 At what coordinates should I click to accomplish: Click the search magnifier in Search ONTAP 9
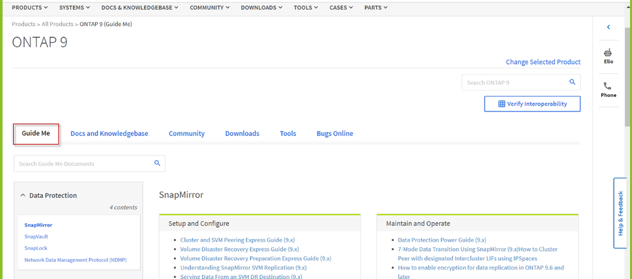pyautogui.click(x=572, y=82)
